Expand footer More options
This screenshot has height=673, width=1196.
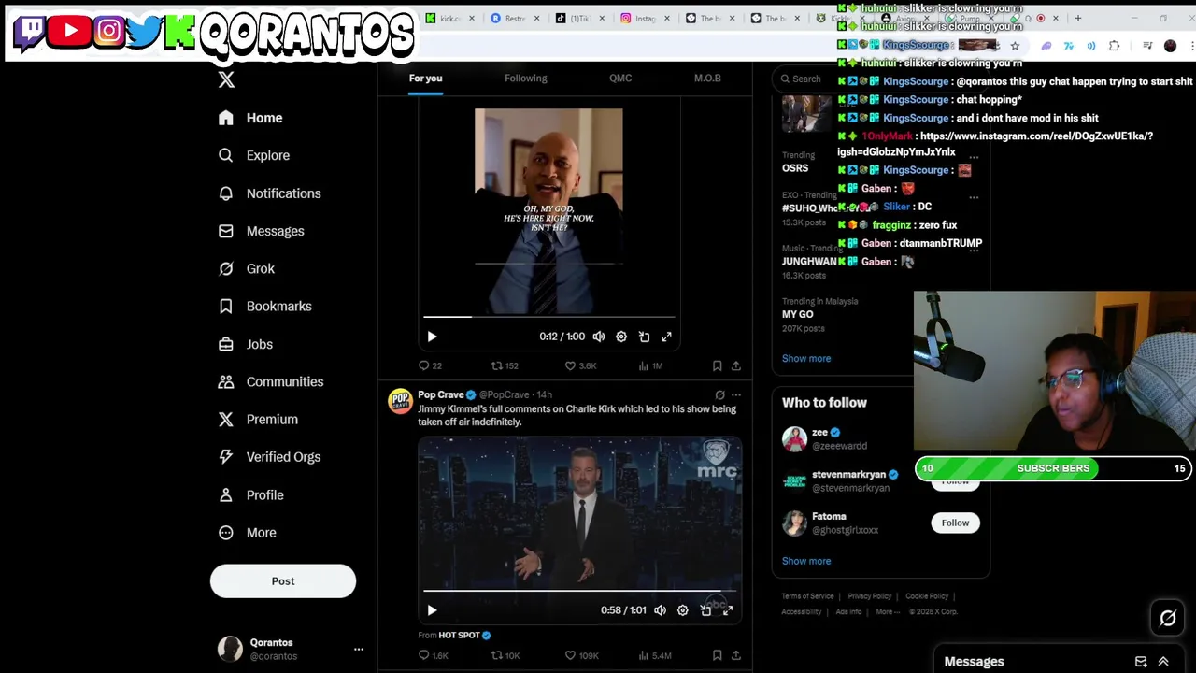pos(887,611)
